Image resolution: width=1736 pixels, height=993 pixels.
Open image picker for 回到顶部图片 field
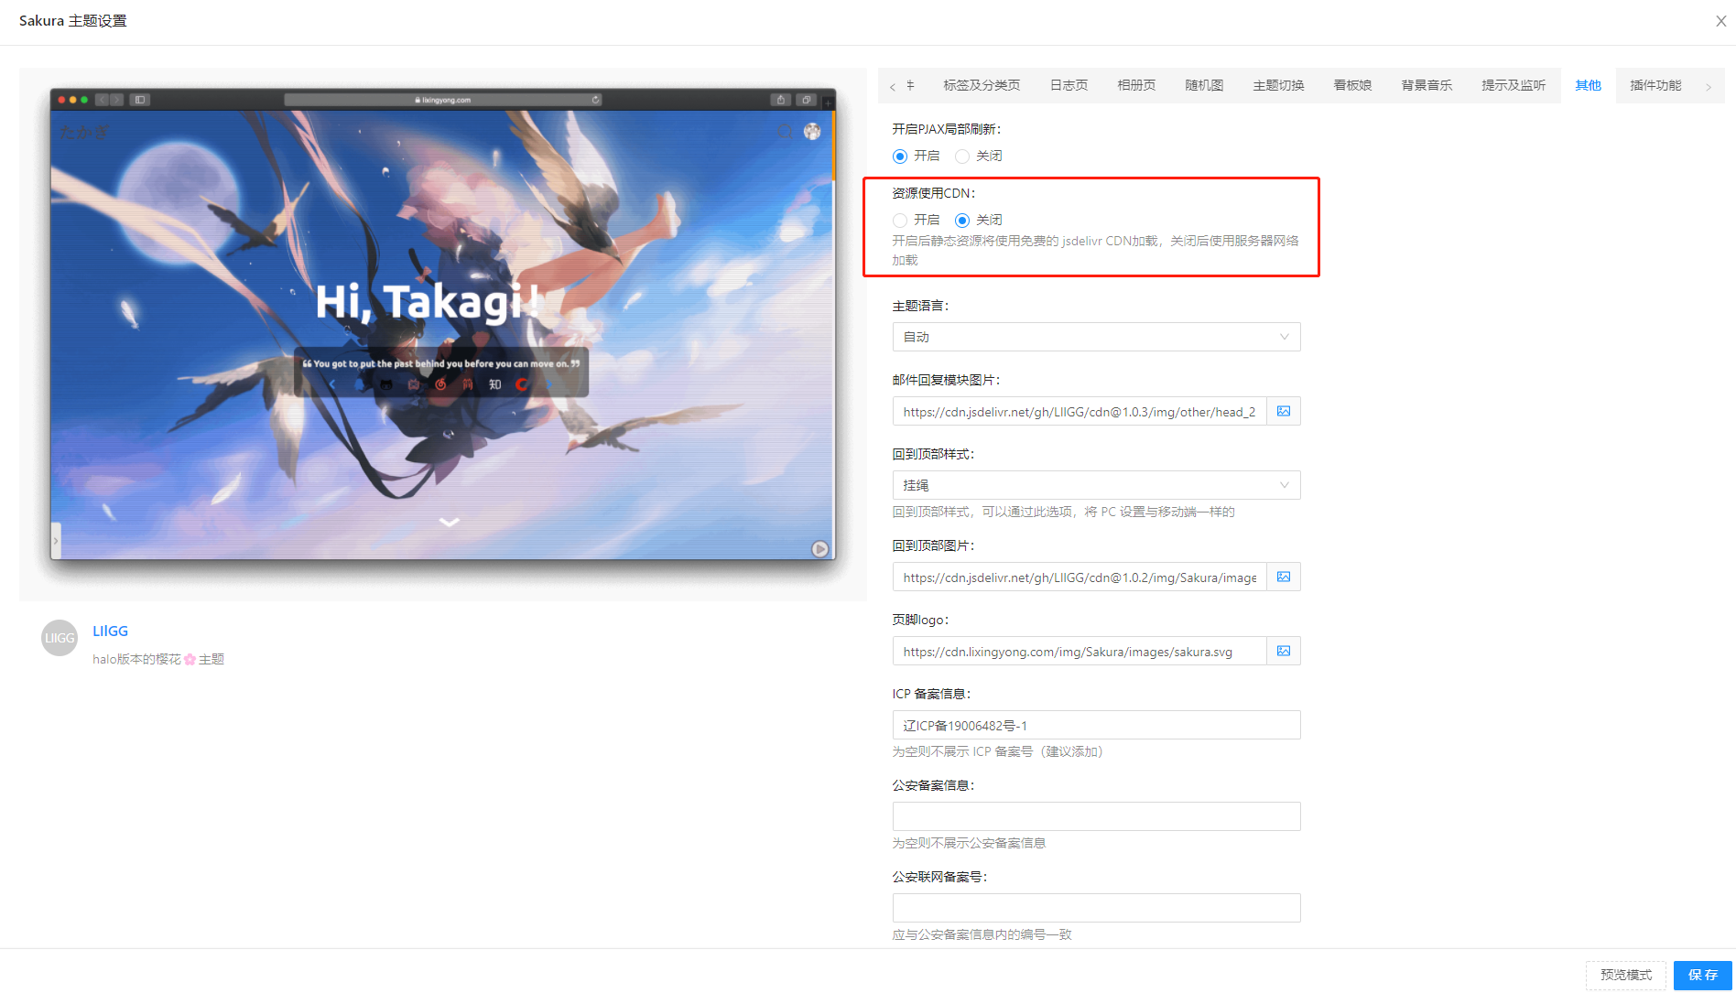pos(1283,577)
